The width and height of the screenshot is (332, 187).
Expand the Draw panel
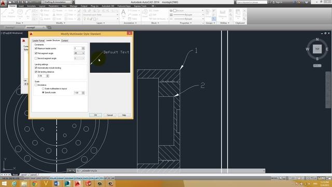click(20, 23)
